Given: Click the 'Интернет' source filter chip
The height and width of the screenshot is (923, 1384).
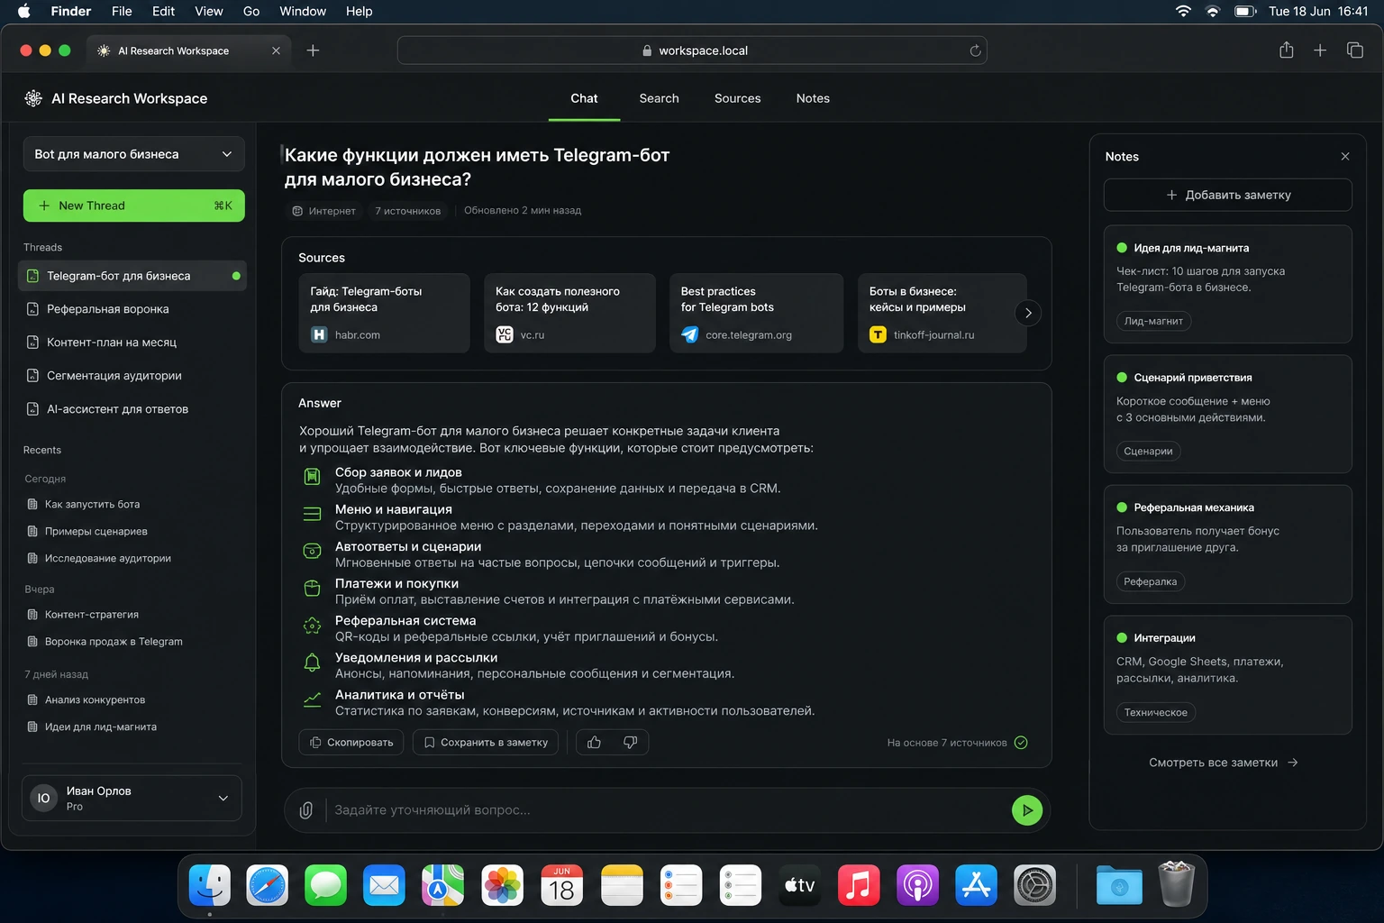Looking at the screenshot, I should click(x=323, y=211).
